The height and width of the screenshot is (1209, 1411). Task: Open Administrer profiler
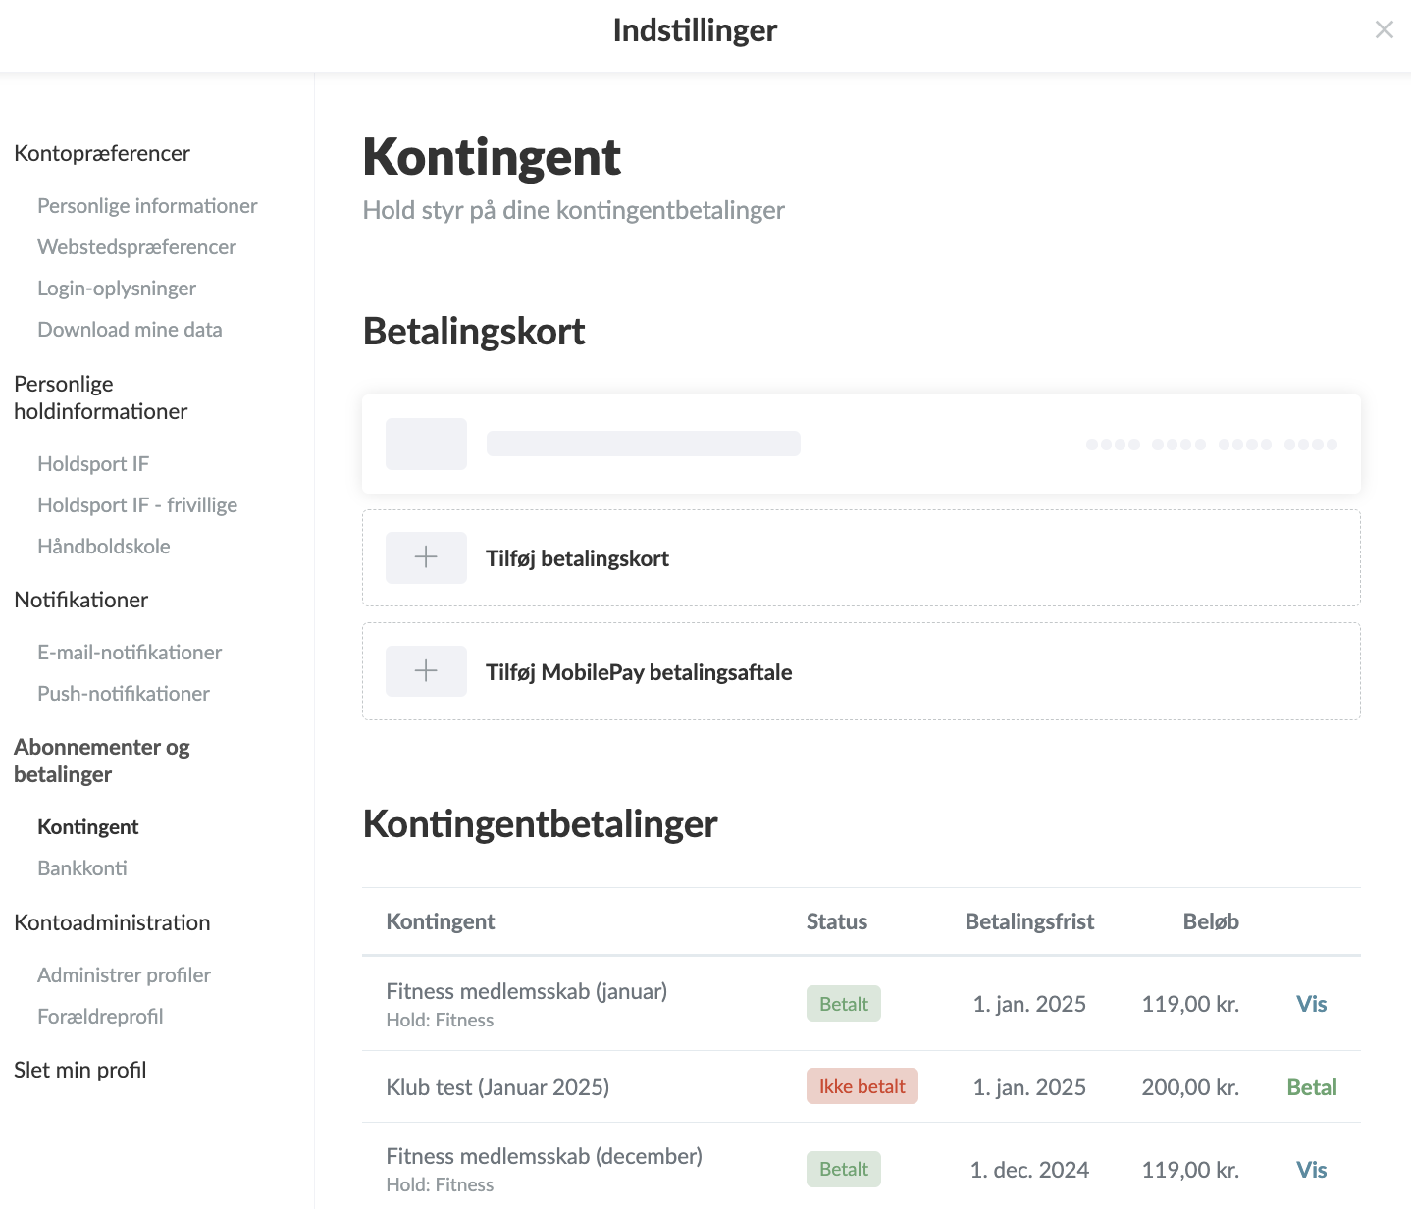124,975
